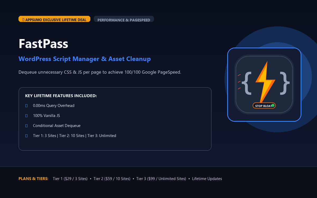Click the orange lightning bolt icon
This screenshot has width=317, height=198.
point(265,82)
